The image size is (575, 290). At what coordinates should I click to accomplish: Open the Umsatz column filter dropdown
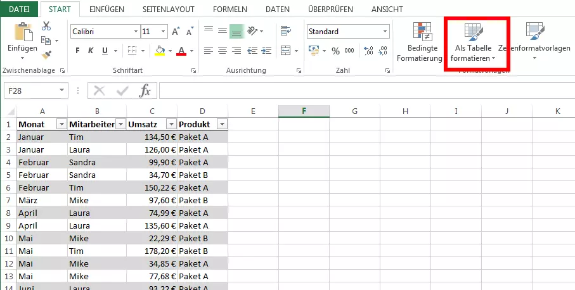point(171,125)
